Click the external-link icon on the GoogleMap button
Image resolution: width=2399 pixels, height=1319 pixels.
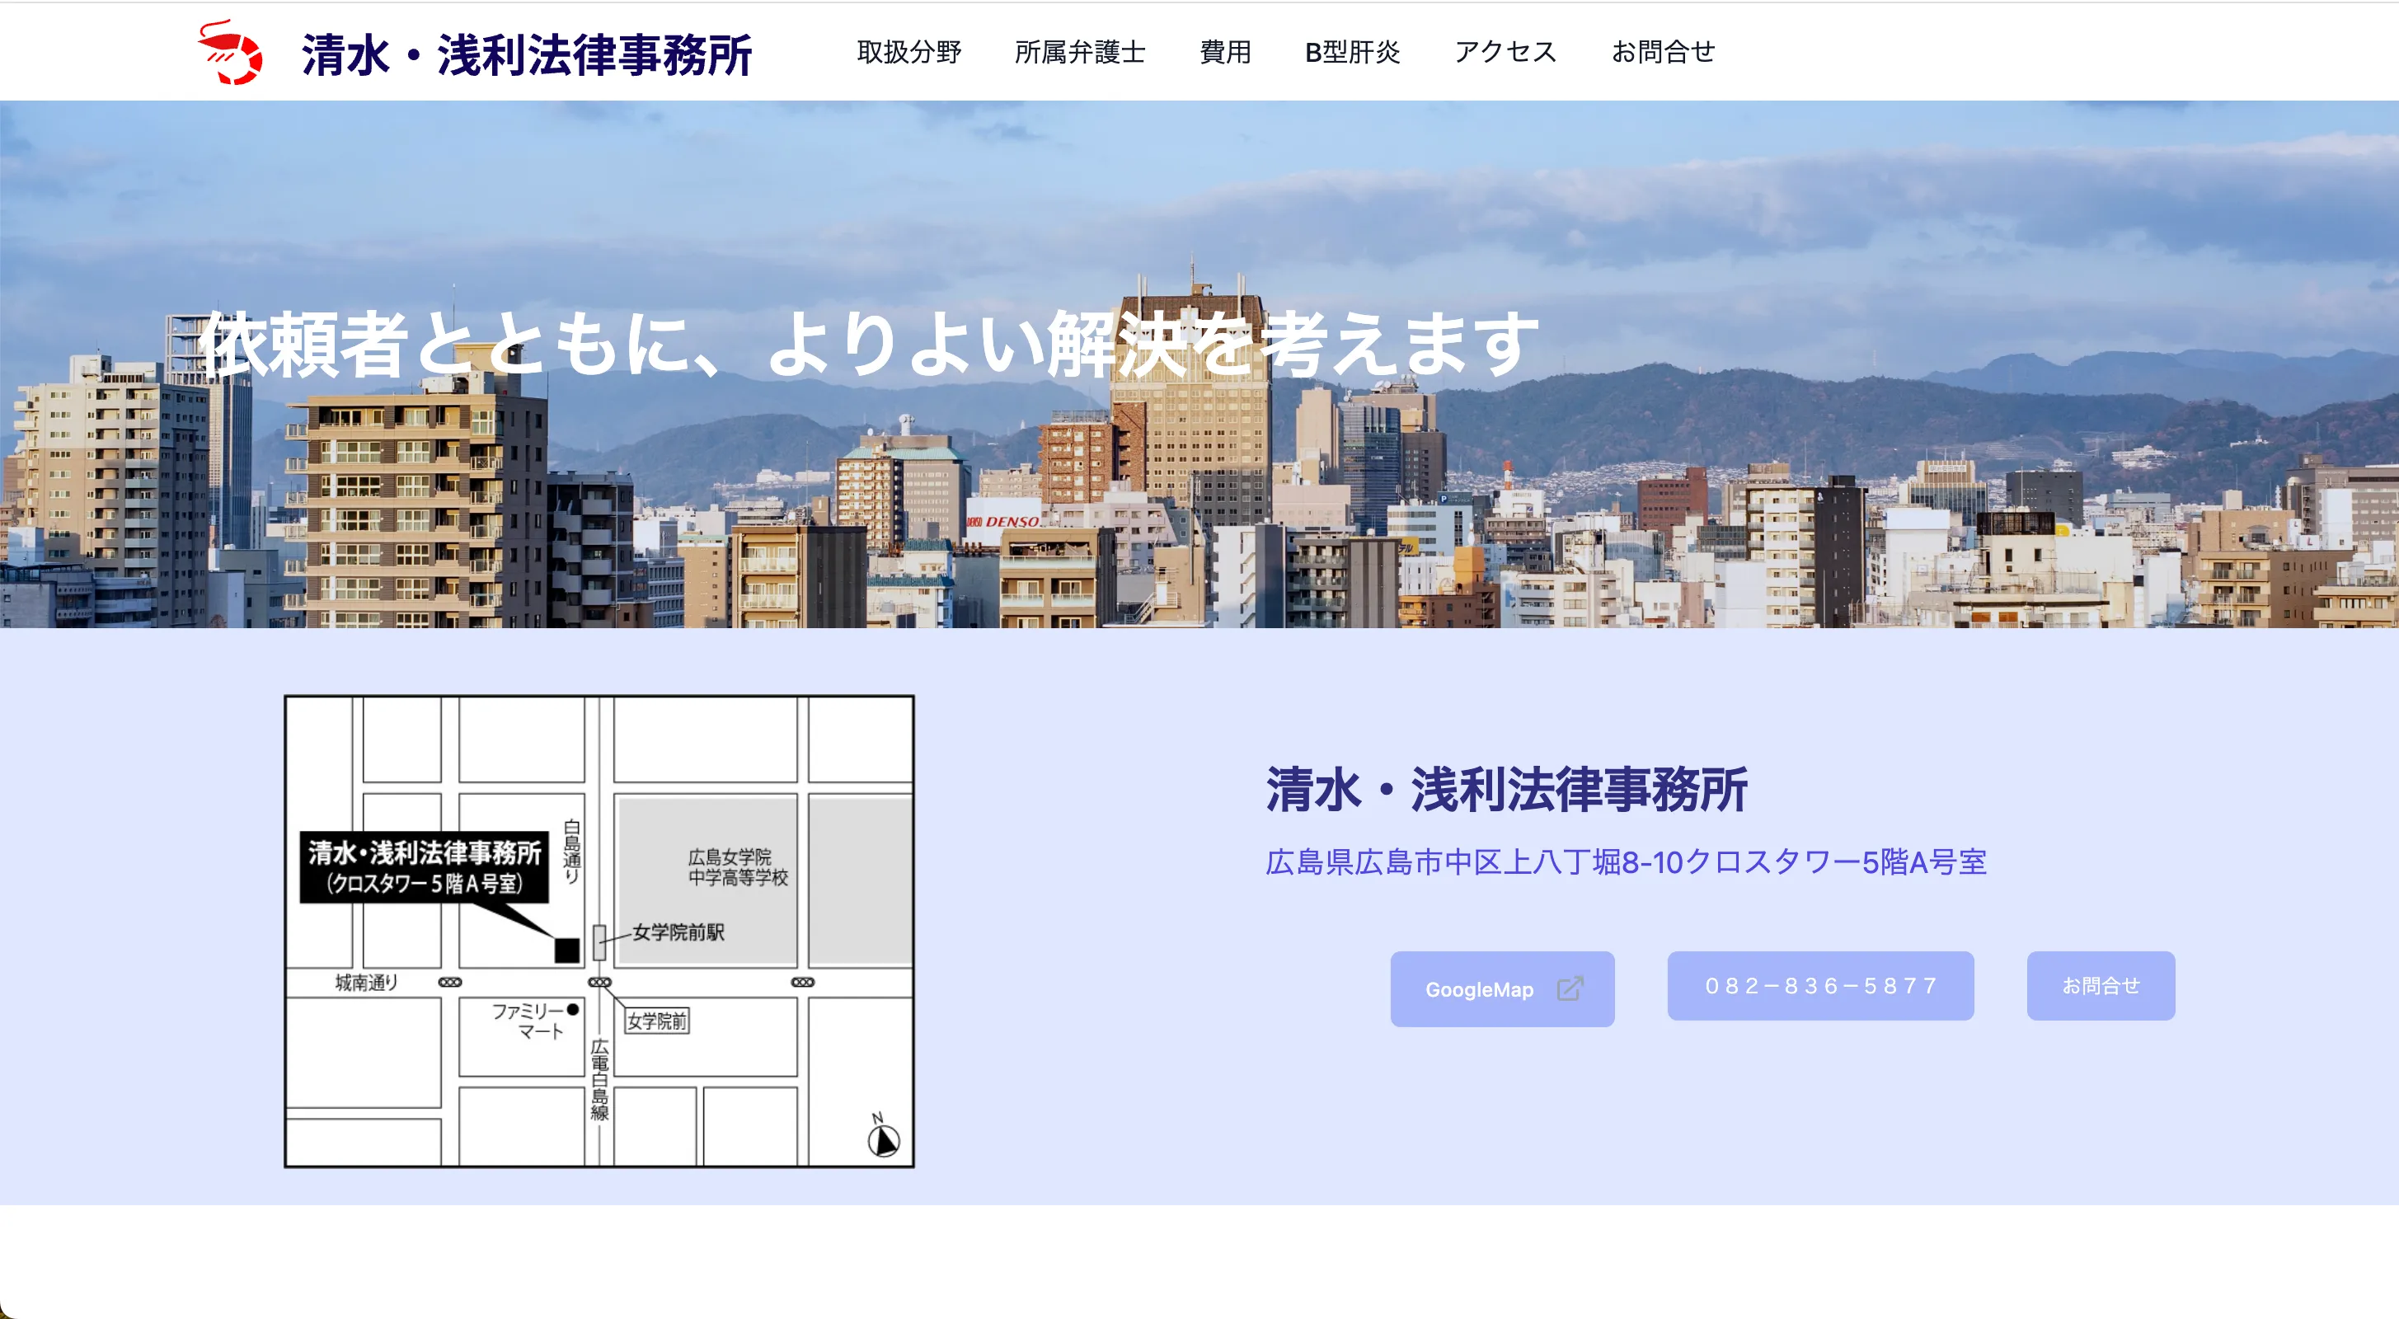click(1570, 988)
